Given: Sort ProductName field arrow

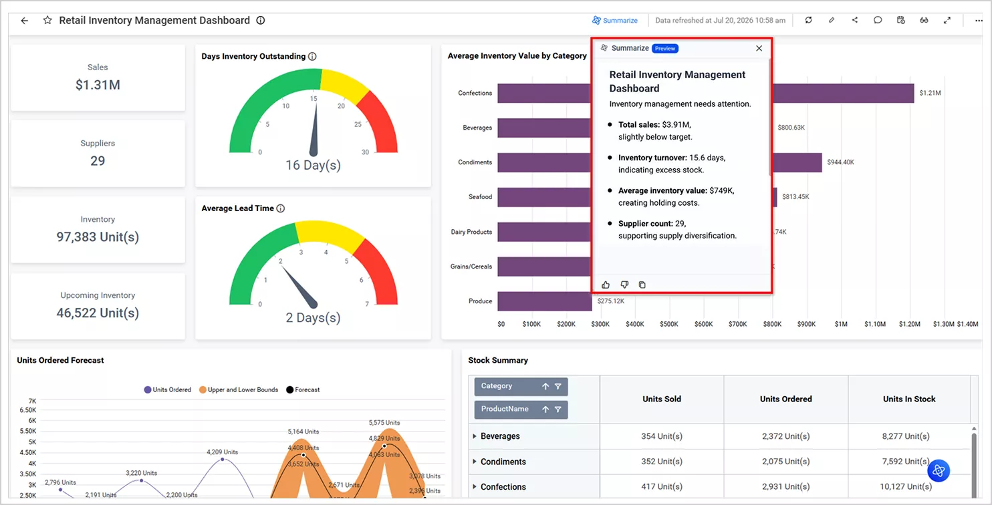Looking at the screenshot, I should 545,409.
